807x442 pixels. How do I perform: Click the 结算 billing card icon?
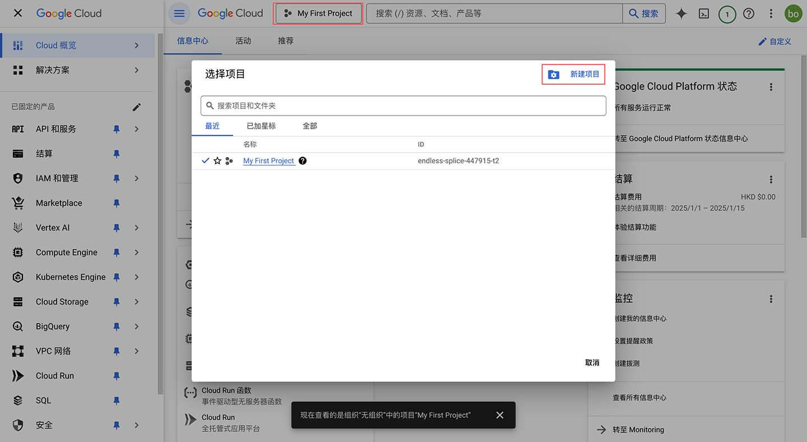(x=18, y=154)
